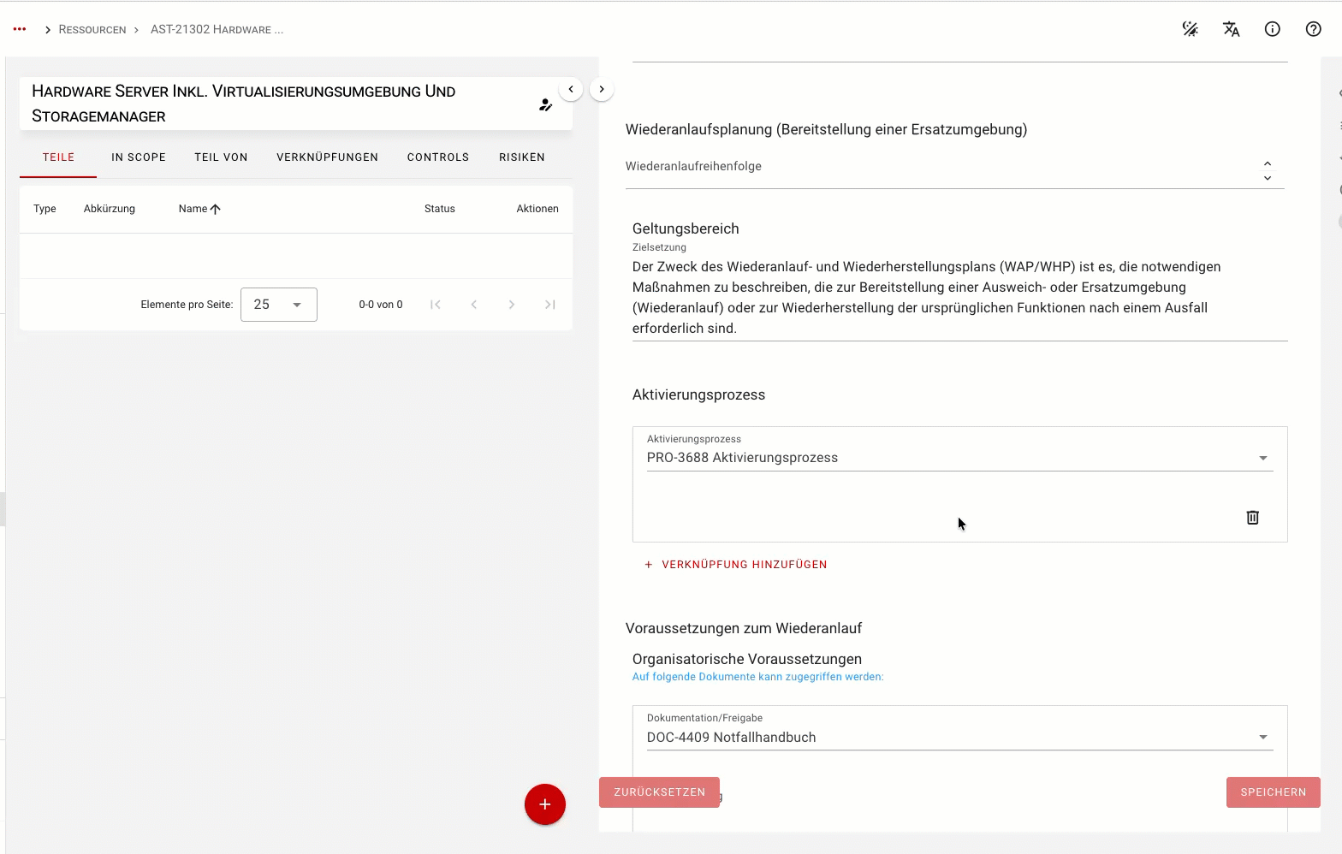Image resolution: width=1342 pixels, height=854 pixels.
Task: Open the language translation icon
Action: pyautogui.click(x=1232, y=29)
